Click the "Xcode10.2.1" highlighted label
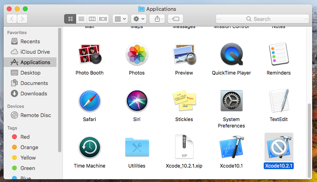317x182 pixels. click(x=279, y=166)
